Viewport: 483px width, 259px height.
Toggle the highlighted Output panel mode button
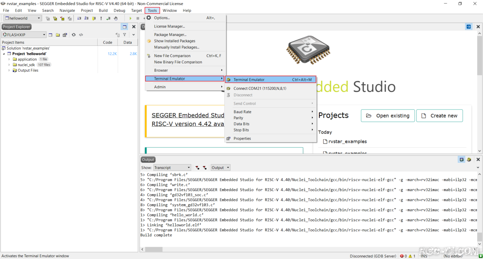(x=461, y=160)
